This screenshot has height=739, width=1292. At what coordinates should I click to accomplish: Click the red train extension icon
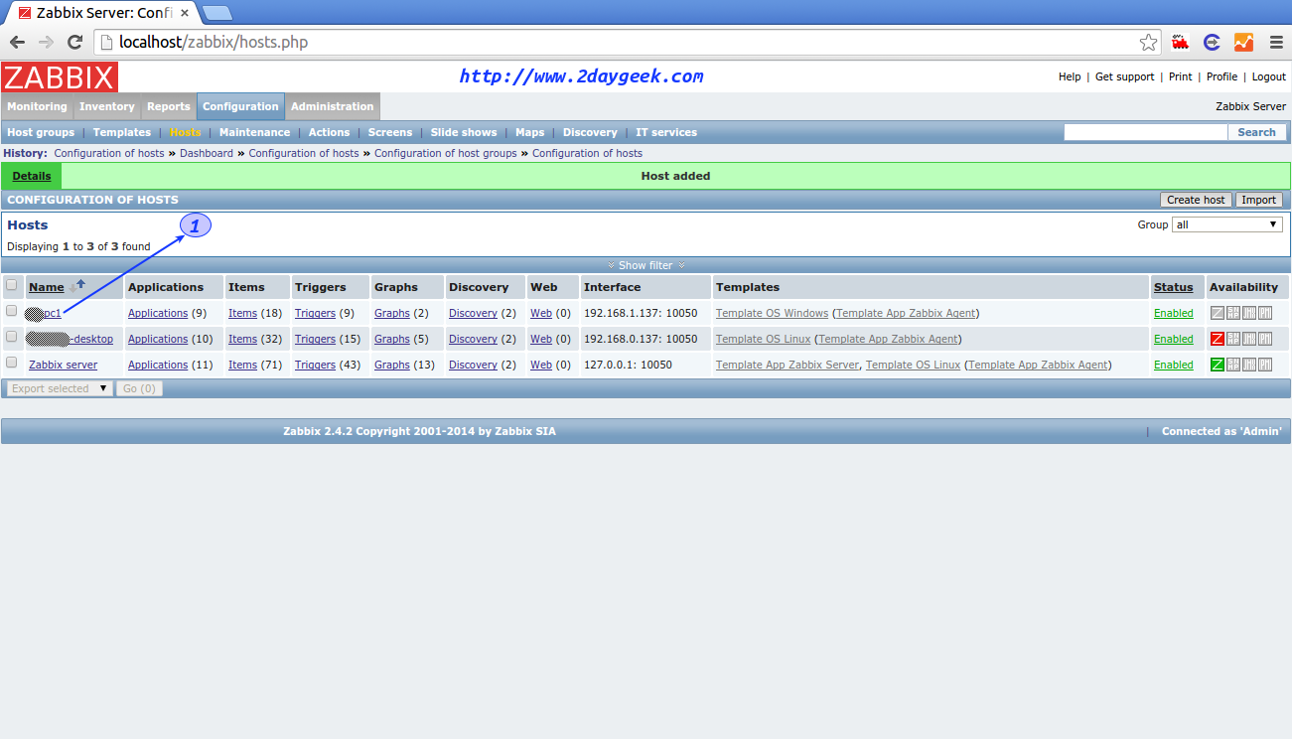click(x=1181, y=42)
